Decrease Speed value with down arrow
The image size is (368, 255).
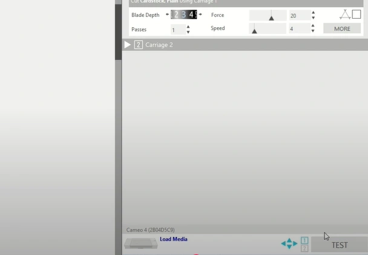pyautogui.click(x=313, y=31)
